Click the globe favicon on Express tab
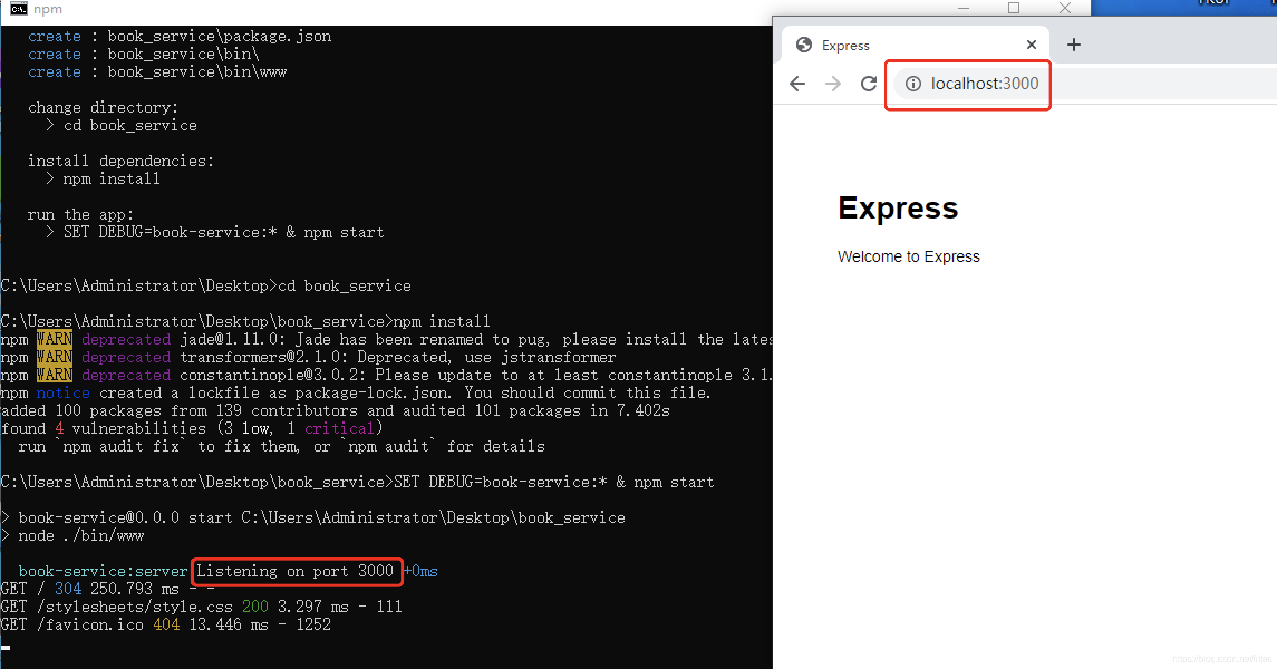1277x669 pixels. point(804,45)
